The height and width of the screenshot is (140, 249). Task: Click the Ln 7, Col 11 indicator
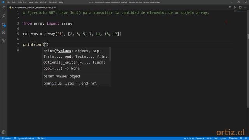click(189, 138)
